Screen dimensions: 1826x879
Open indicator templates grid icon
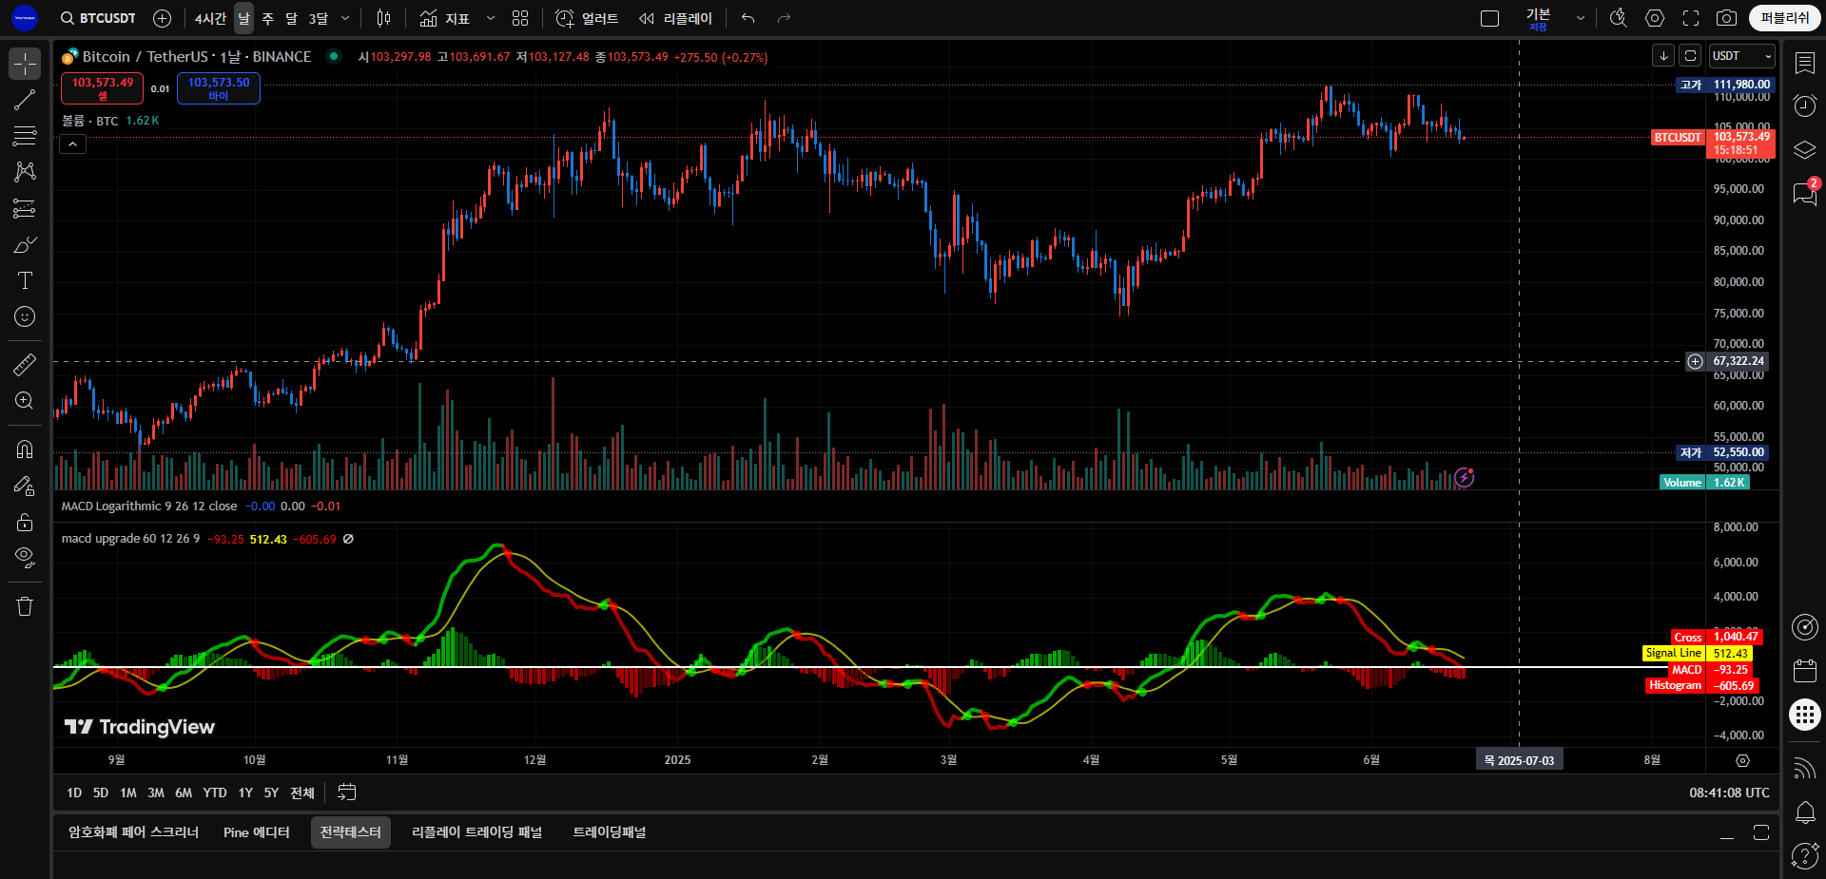(x=520, y=18)
